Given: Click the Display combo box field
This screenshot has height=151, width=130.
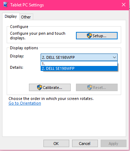Looking at the screenshot, I should click(x=79, y=57).
